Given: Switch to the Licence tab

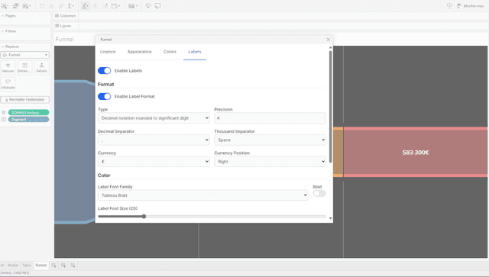Looking at the screenshot, I should click(x=108, y=52).
